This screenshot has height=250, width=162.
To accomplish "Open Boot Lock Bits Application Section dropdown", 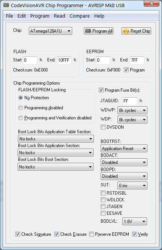I will click(x=55, y=153).
